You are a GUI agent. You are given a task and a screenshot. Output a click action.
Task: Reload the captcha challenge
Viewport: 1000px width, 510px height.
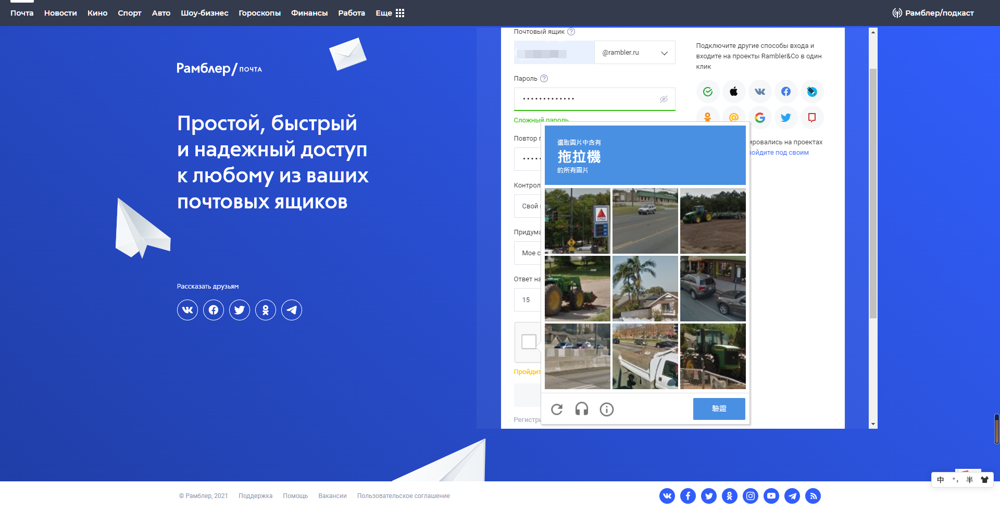tap(557, 409)
